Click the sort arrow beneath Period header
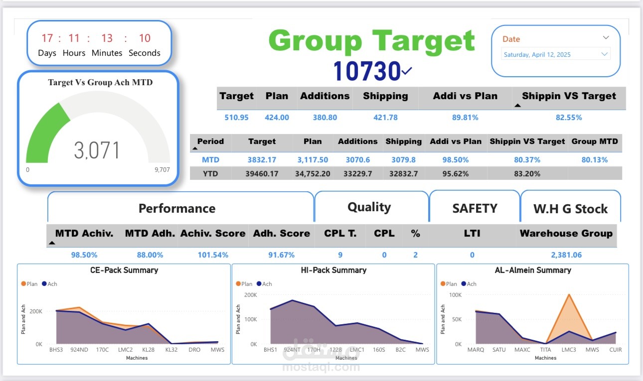 click(195, 148)
